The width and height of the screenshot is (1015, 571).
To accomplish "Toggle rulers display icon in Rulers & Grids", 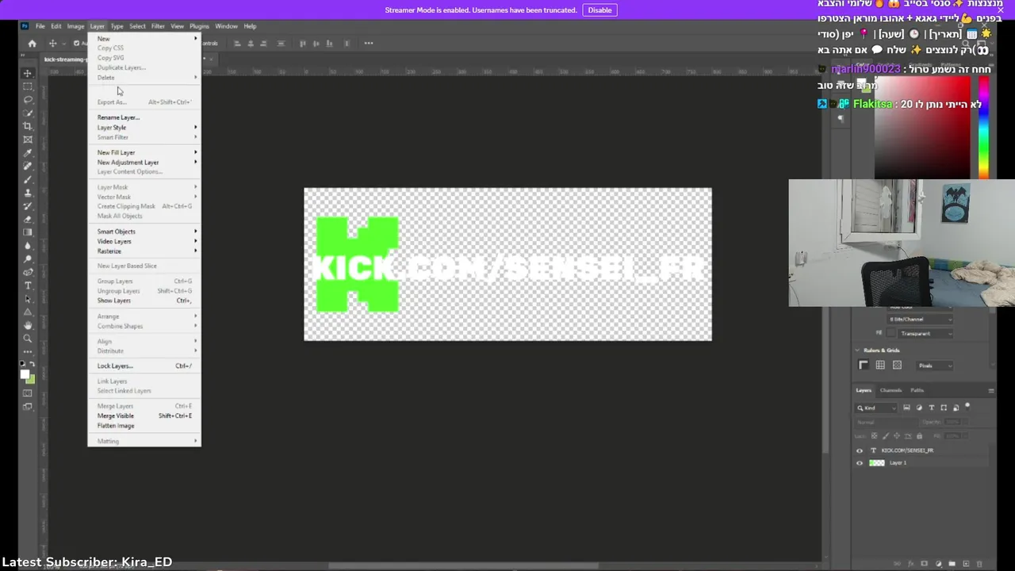I will coord(864,365).
